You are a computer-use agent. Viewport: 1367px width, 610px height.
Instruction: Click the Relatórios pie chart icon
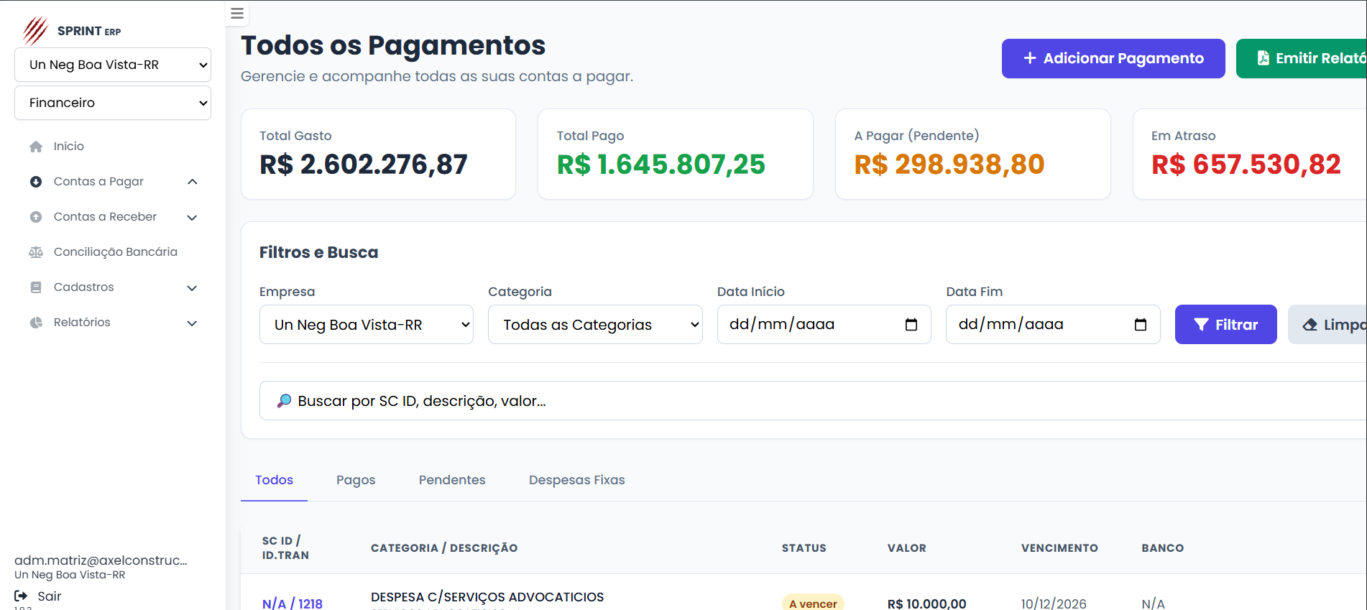tap(36, 323)
